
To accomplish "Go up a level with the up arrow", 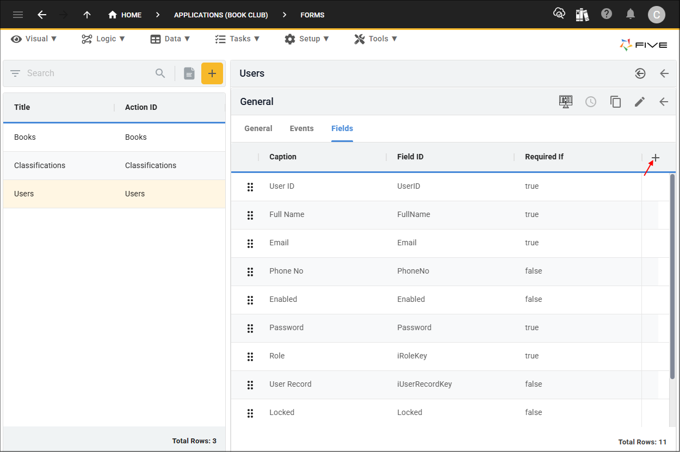I will (87, 15).
